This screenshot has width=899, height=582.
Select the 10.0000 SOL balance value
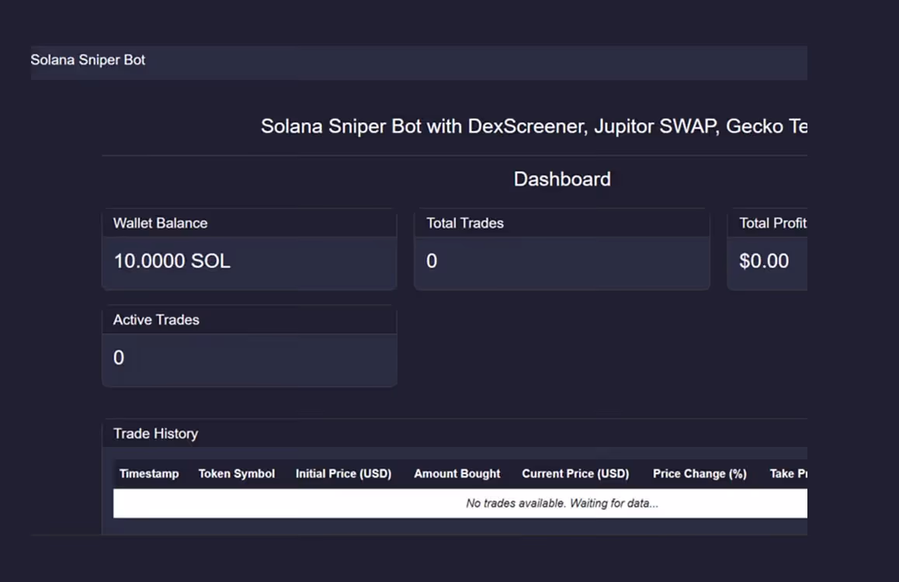coord(172,262)
